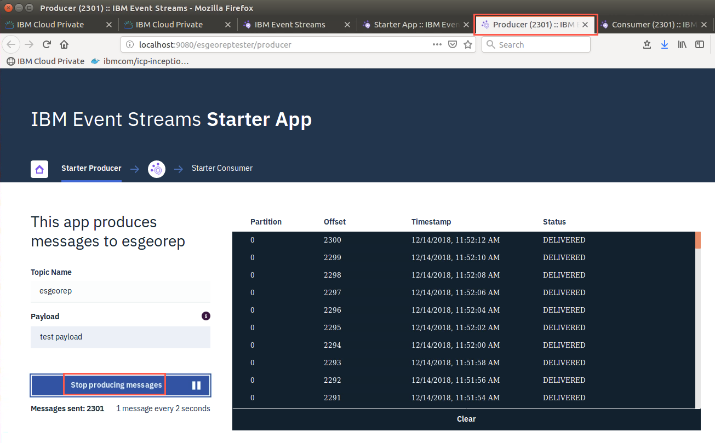The width and height of the screenshot is (715, 443).
Task: Reload the current page
Action: pos(47,45)
